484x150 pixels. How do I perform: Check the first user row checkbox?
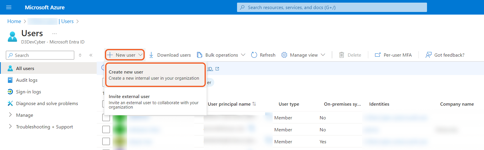point(106,118)
